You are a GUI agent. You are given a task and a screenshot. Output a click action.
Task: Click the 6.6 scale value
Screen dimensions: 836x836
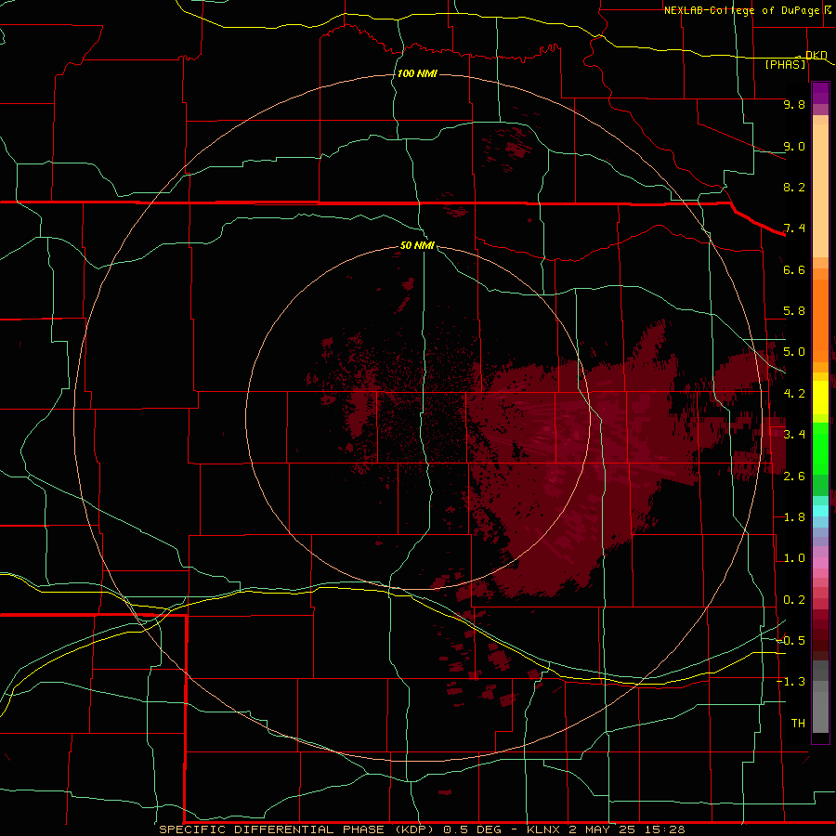point(794,269)
